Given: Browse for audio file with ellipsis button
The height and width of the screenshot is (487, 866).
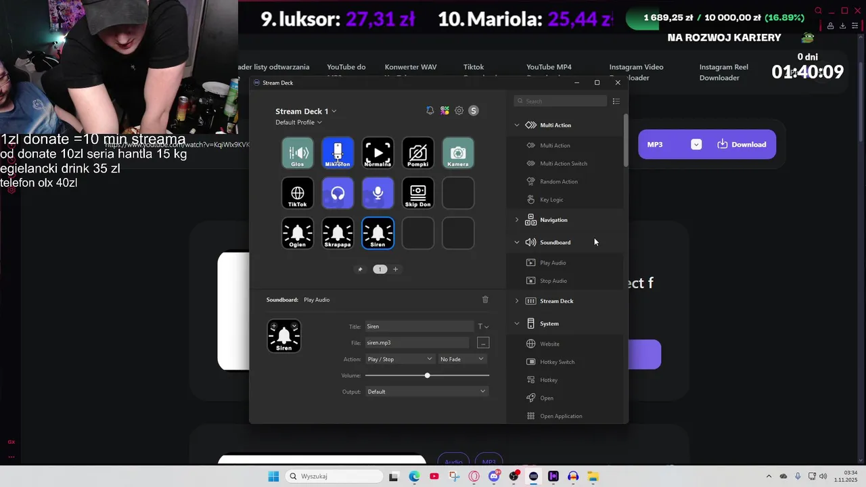Looking at the screenshot, I should (x=483, y=343).
